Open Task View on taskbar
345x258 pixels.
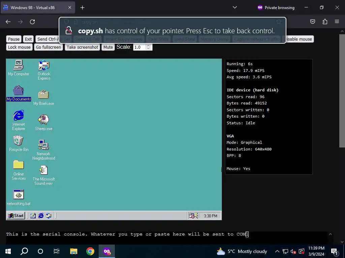point(57,251)
